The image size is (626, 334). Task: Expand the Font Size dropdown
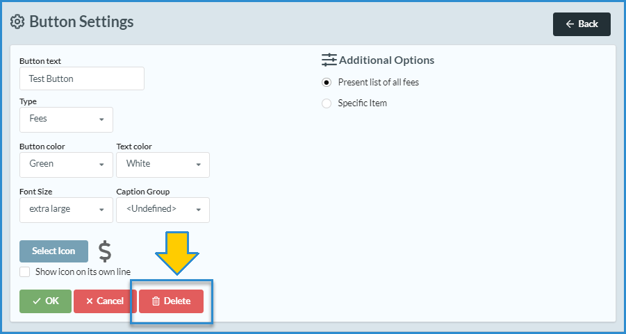pos(66,210)
